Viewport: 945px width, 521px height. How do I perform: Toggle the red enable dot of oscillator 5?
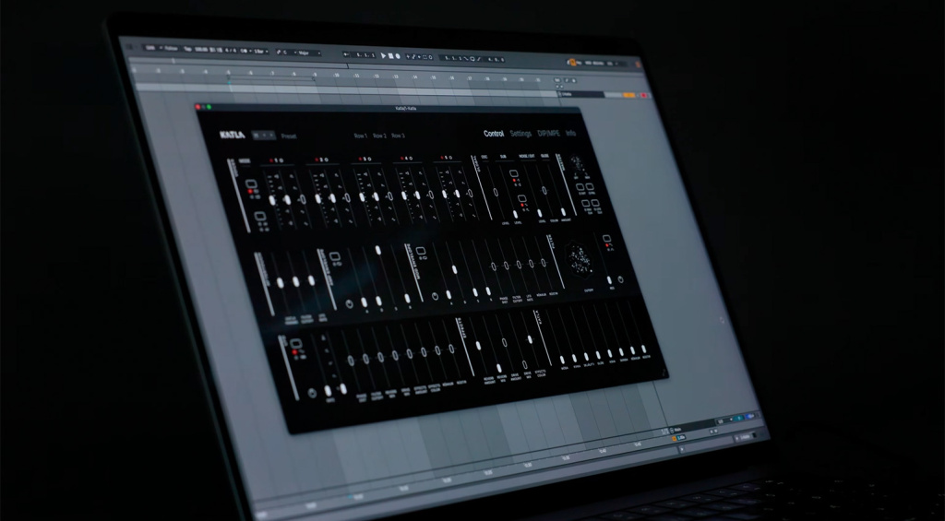[x=444, y=159]
